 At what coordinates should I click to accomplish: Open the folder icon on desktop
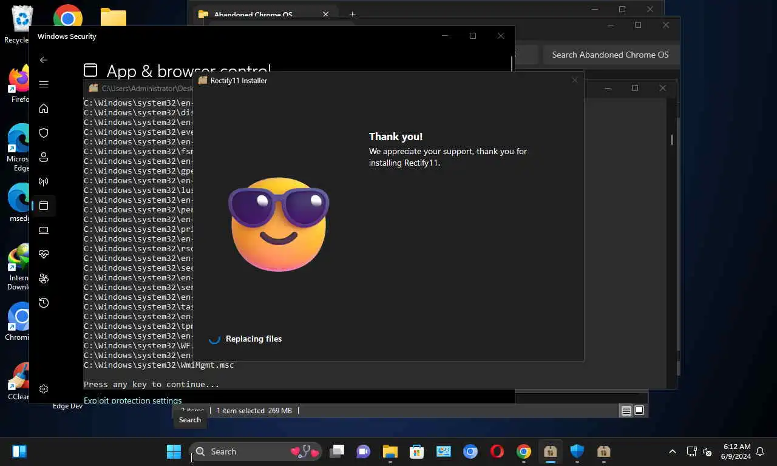(114, 17)
